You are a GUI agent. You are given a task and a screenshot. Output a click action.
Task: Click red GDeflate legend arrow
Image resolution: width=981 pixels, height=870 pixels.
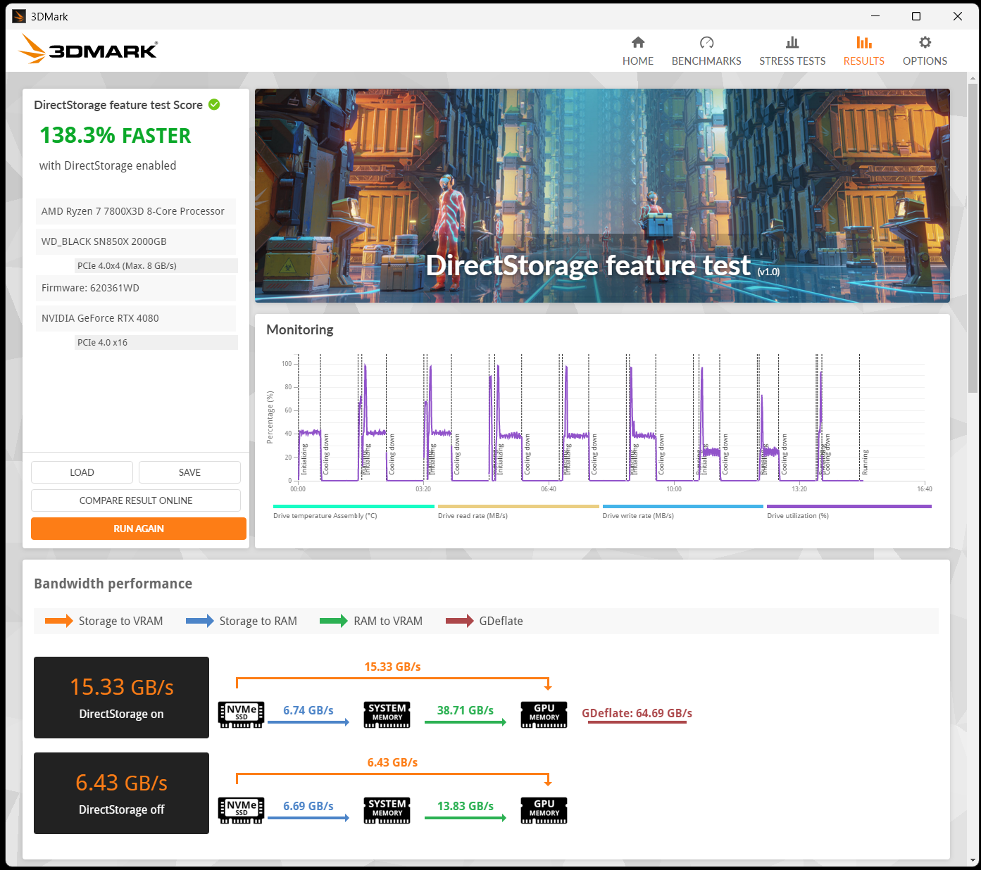point(460,621)
